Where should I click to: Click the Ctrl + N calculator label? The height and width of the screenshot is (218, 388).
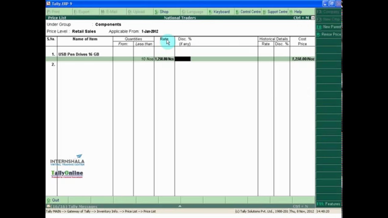point(300,206)
